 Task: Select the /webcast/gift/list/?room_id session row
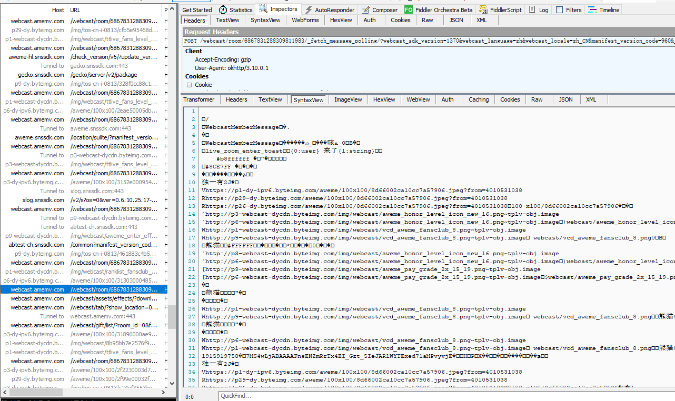tap(84, 325)
